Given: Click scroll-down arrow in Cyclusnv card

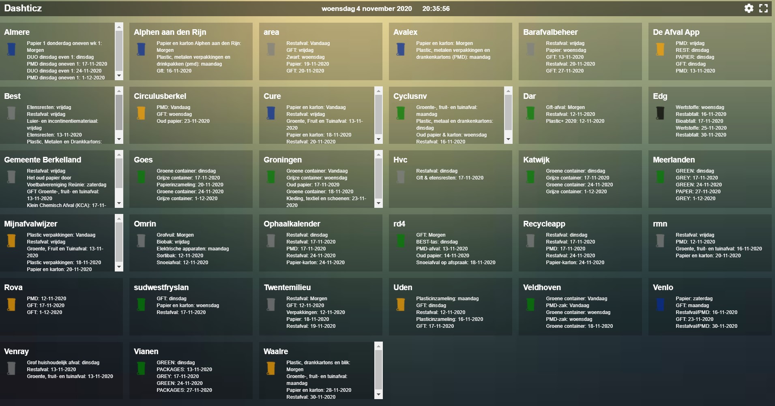Looking at the screenshot, I should [x=508, y=139].
